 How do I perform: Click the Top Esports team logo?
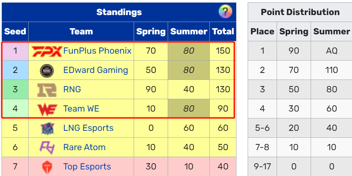point(46,167)
